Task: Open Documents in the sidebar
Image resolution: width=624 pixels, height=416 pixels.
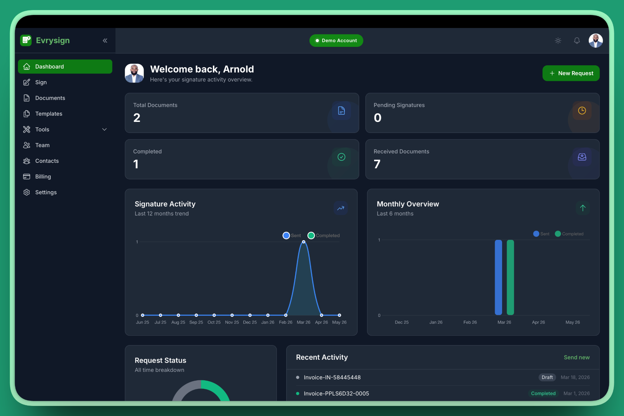Action: [65, 98]
